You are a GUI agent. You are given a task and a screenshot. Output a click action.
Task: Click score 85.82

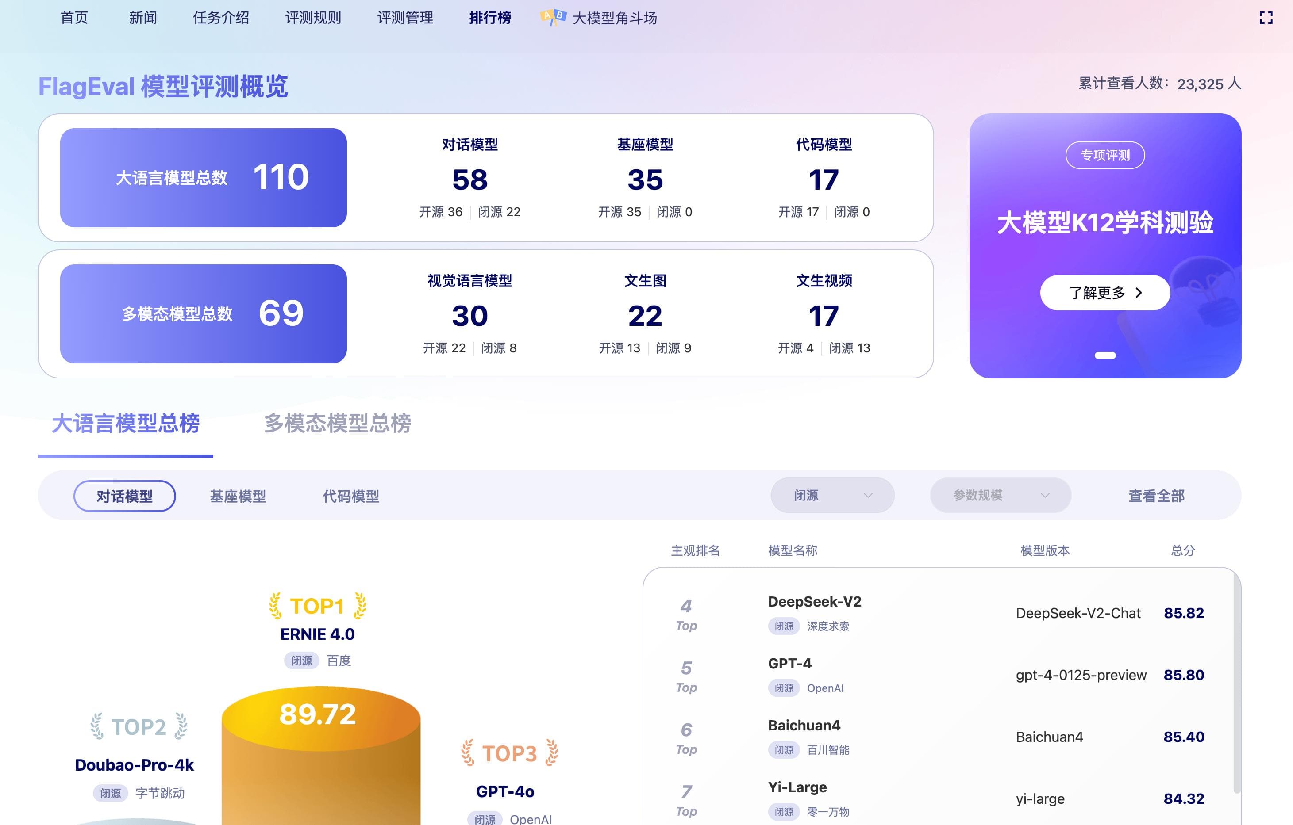(1183, 613)
